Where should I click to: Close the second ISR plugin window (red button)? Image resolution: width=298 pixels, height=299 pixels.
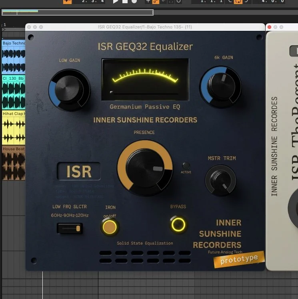269,27
